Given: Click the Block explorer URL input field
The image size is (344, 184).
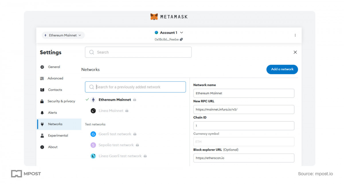Looking at the screenshot, I should pos(244,158).
